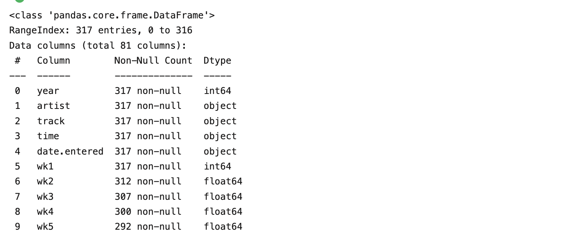Click the 'Data columns (total 81 columns)' line
565x237 pixels.
point(98,46)
